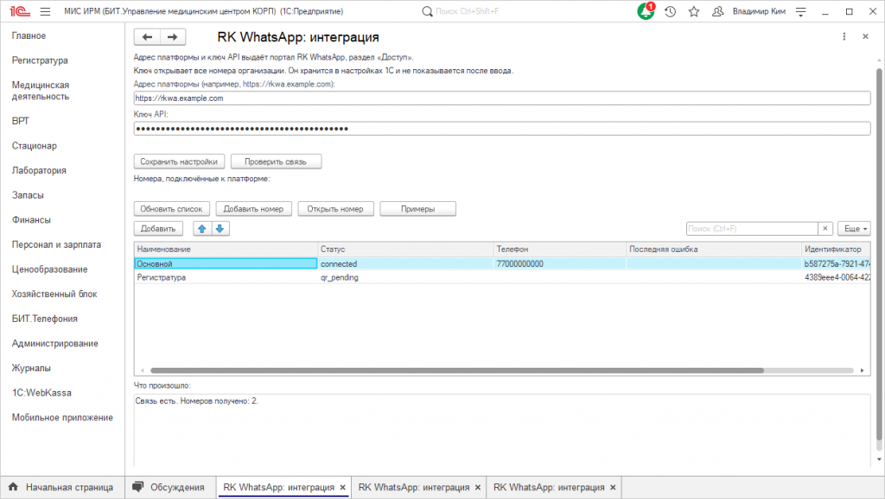Open the history clock icon
The width and height of the screenshot is (885, 499).
[670, 11]
